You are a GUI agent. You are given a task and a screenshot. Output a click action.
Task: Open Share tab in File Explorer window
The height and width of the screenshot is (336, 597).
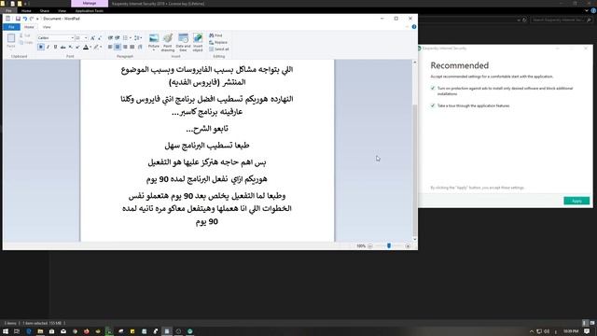tap(44, 11)
